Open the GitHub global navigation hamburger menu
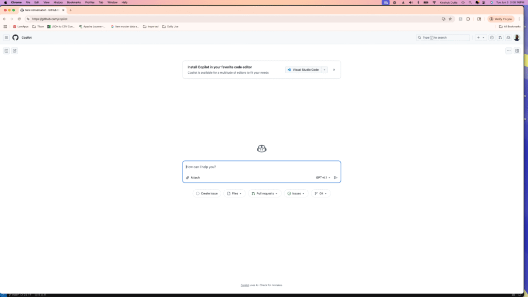 [x=6, y=38]
